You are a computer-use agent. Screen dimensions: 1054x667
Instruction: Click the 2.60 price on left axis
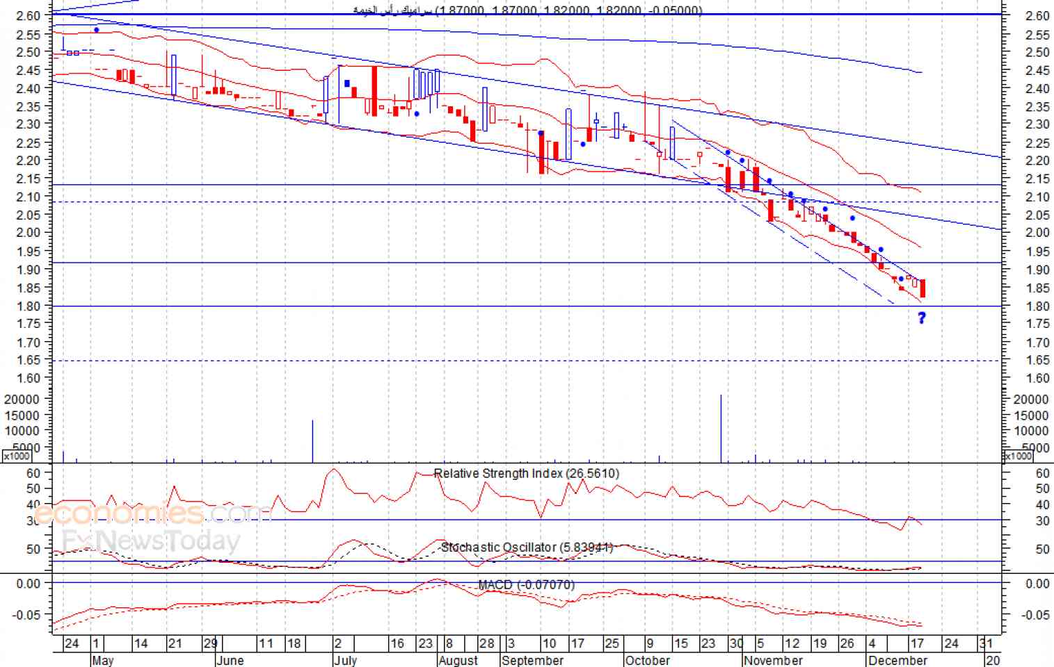coord(28,15)
